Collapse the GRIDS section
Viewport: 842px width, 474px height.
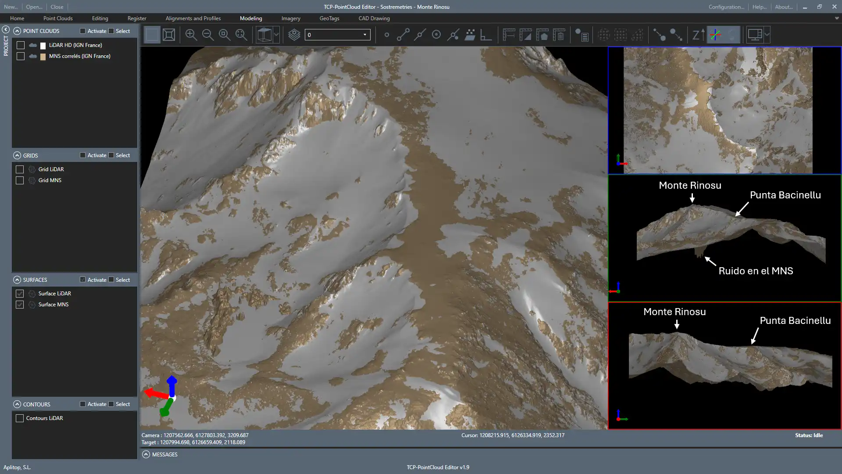click(17, 155)
